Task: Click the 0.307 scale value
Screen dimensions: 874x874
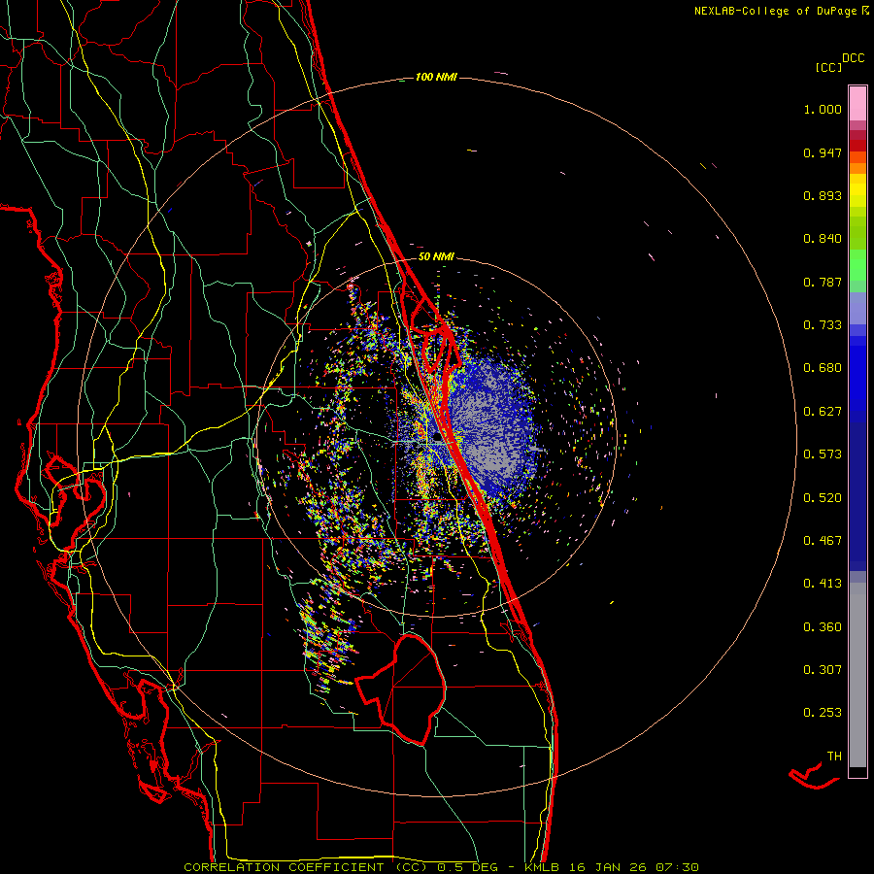Action: click(823, 669)
